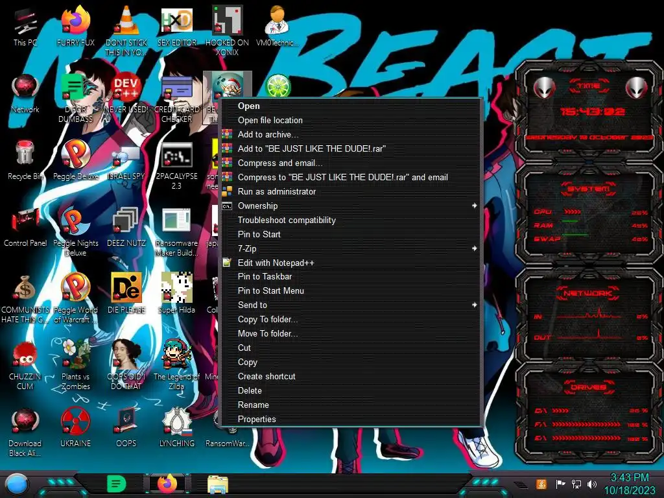
Task: Choose Compress and email...
Action: 351,163
